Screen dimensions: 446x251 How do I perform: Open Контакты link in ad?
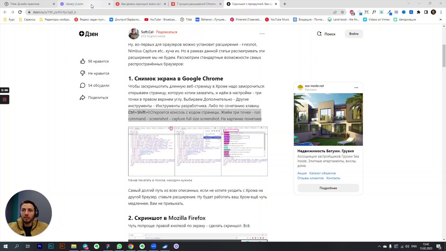(x=333, y=178)
